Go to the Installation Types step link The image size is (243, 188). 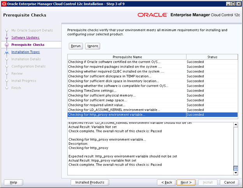pyautogui.click(x=26, y=52)
